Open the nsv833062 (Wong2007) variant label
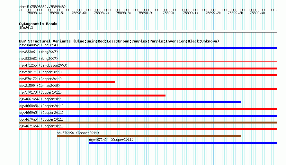The image size is (286, 165). [x=39, y=59]
